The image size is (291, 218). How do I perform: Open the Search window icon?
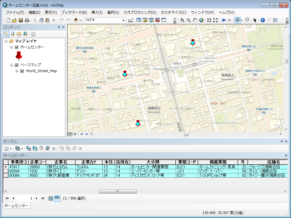pyautogui.click(x=151, y=20)
